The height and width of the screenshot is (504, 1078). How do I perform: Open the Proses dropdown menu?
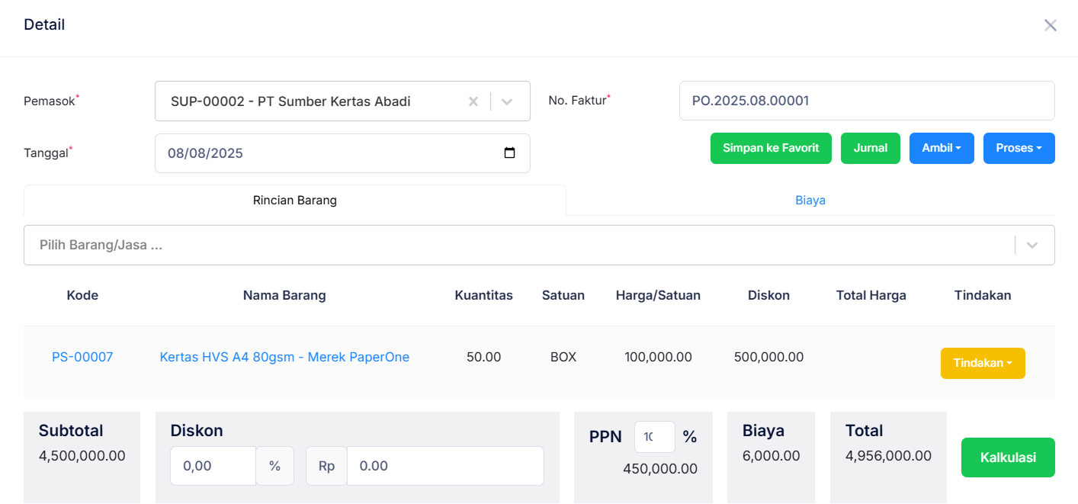[1019, 148]
